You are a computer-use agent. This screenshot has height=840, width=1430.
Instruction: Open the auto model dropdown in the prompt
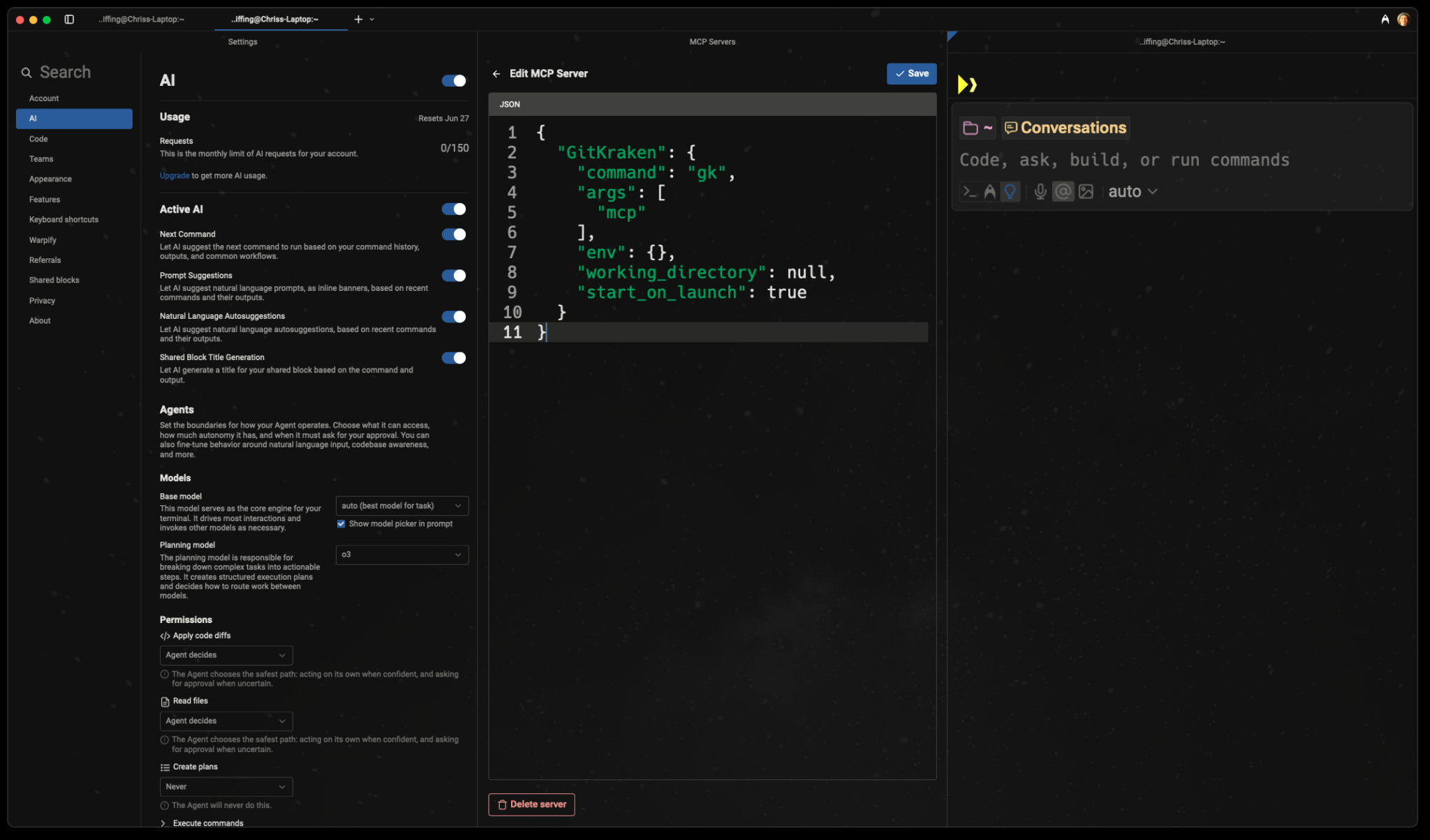(x=1131, y=191)
